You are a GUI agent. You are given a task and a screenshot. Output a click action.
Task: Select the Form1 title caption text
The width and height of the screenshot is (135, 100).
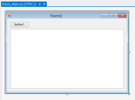pyautogui.click(x=56, y=16)
